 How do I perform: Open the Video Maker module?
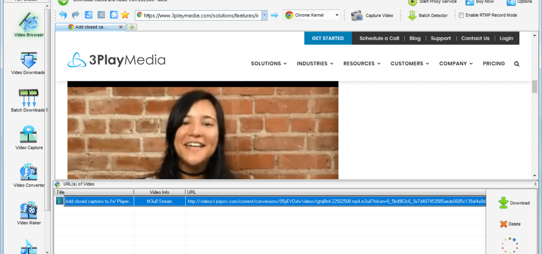coord(29,214)
